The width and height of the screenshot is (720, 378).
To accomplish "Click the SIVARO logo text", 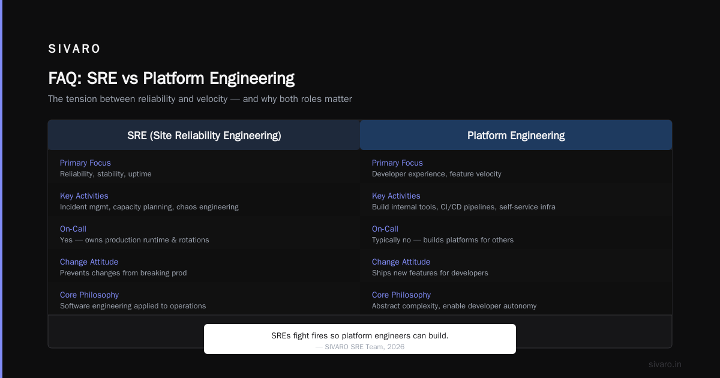I will point(74,49).
